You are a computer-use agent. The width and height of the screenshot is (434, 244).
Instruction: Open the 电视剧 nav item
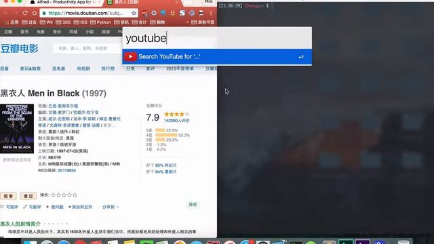(83, 68)
